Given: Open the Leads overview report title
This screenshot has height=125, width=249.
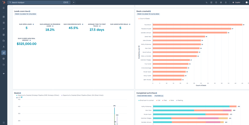Looking at the screenshot, I should [x=21, y=11].
